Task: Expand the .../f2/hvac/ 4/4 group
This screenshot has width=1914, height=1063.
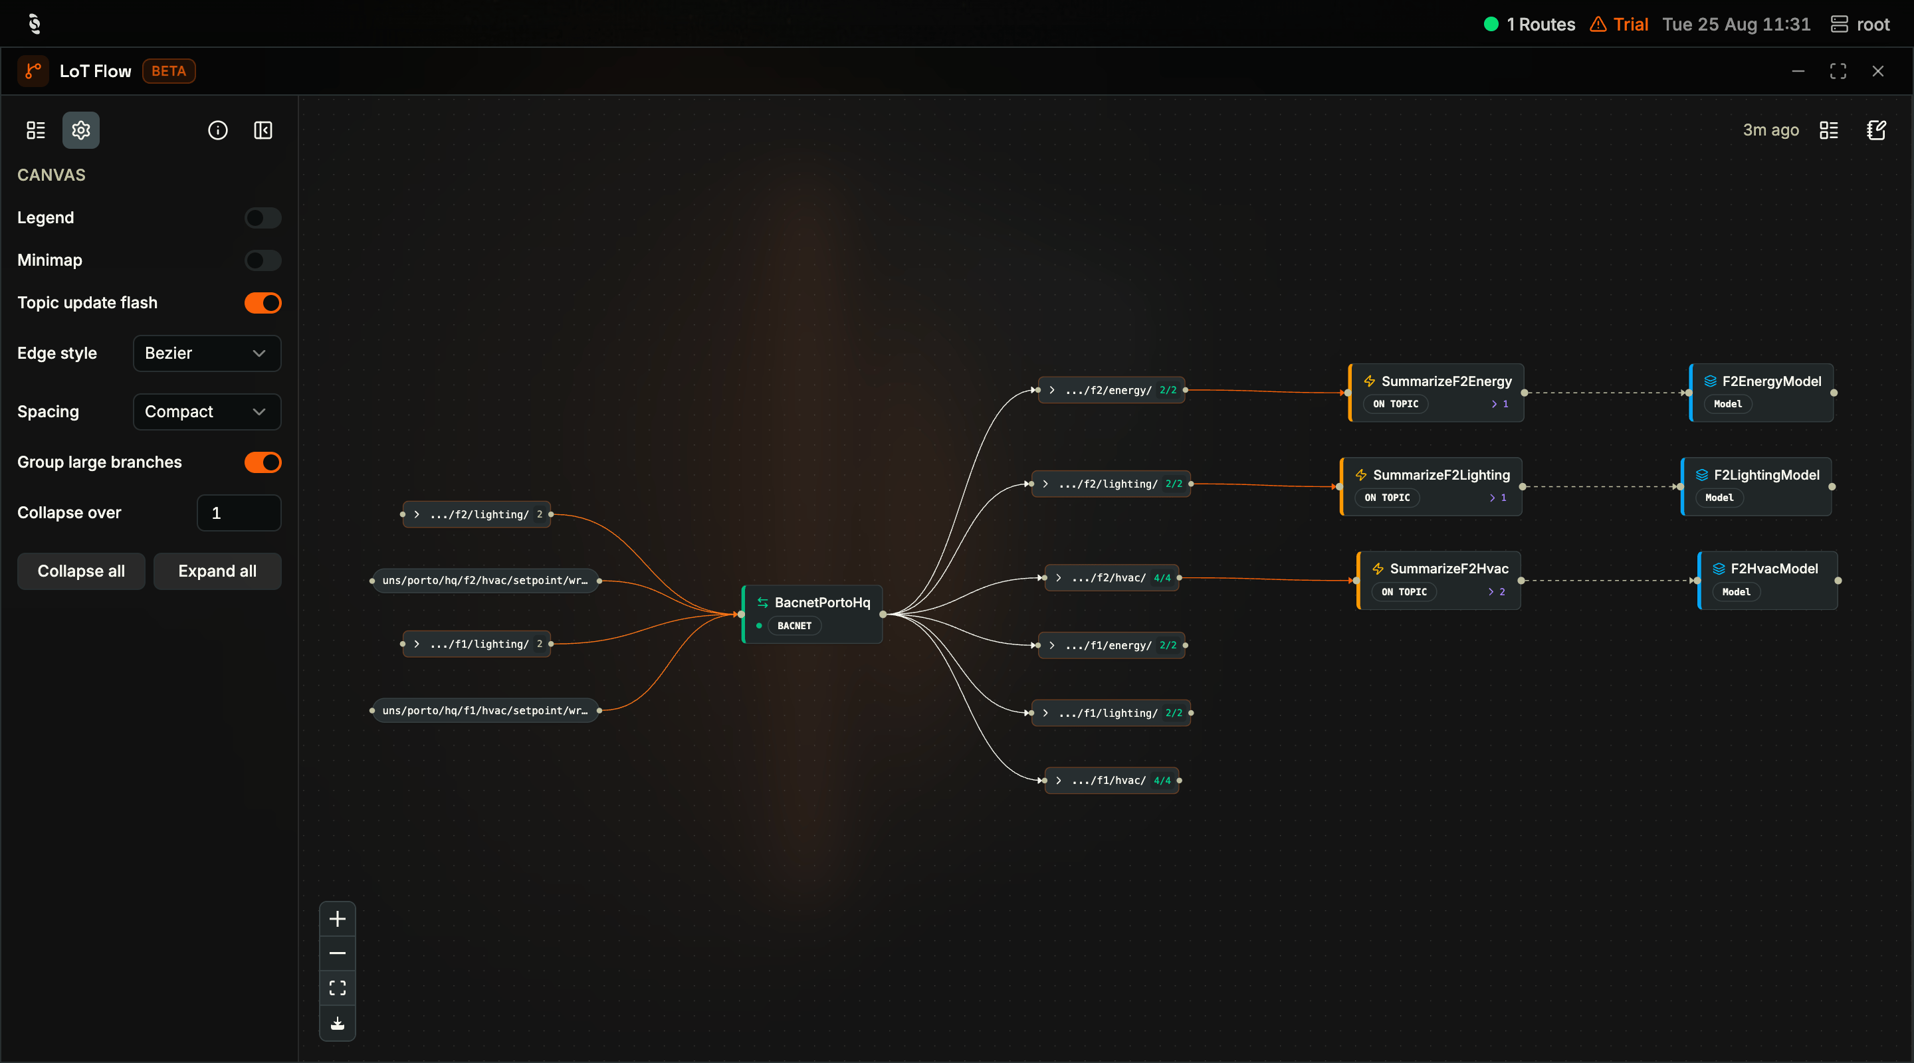Action: pos(1059,578)
